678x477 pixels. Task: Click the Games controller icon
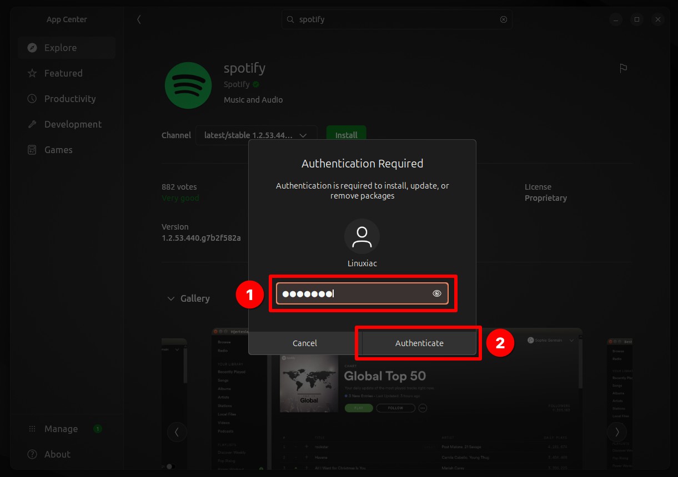click(x=32, y=150)
